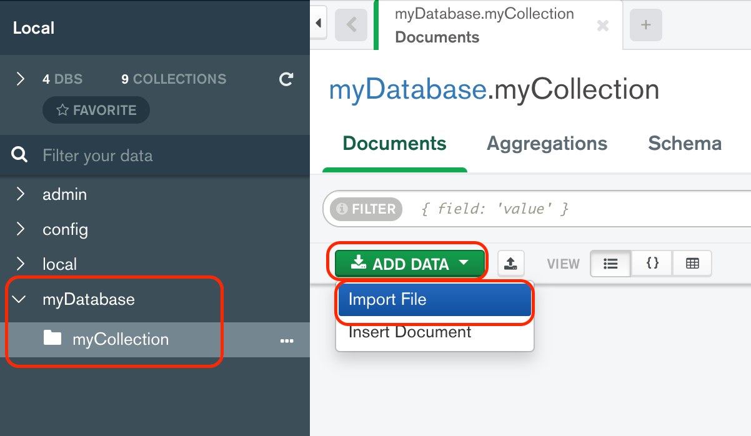751x436 pixels.
Task: Expand the admin database
Action: tap(20, 194)
